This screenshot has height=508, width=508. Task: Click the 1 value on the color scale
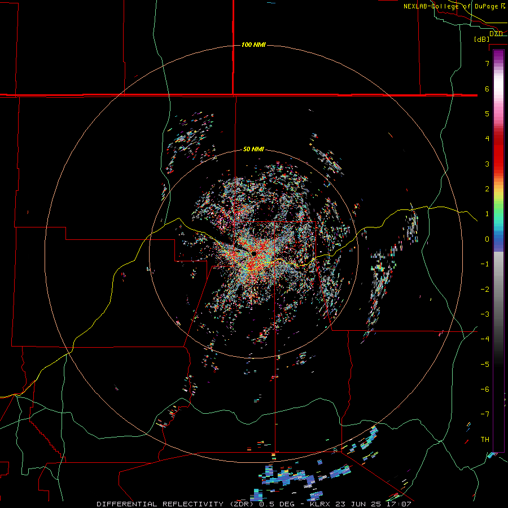coord(487,214)
